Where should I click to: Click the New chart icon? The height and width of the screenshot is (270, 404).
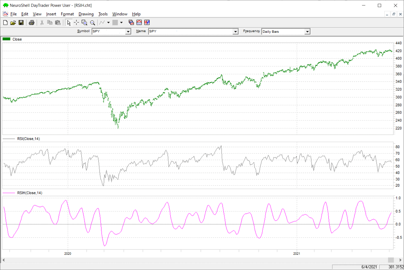5,23
